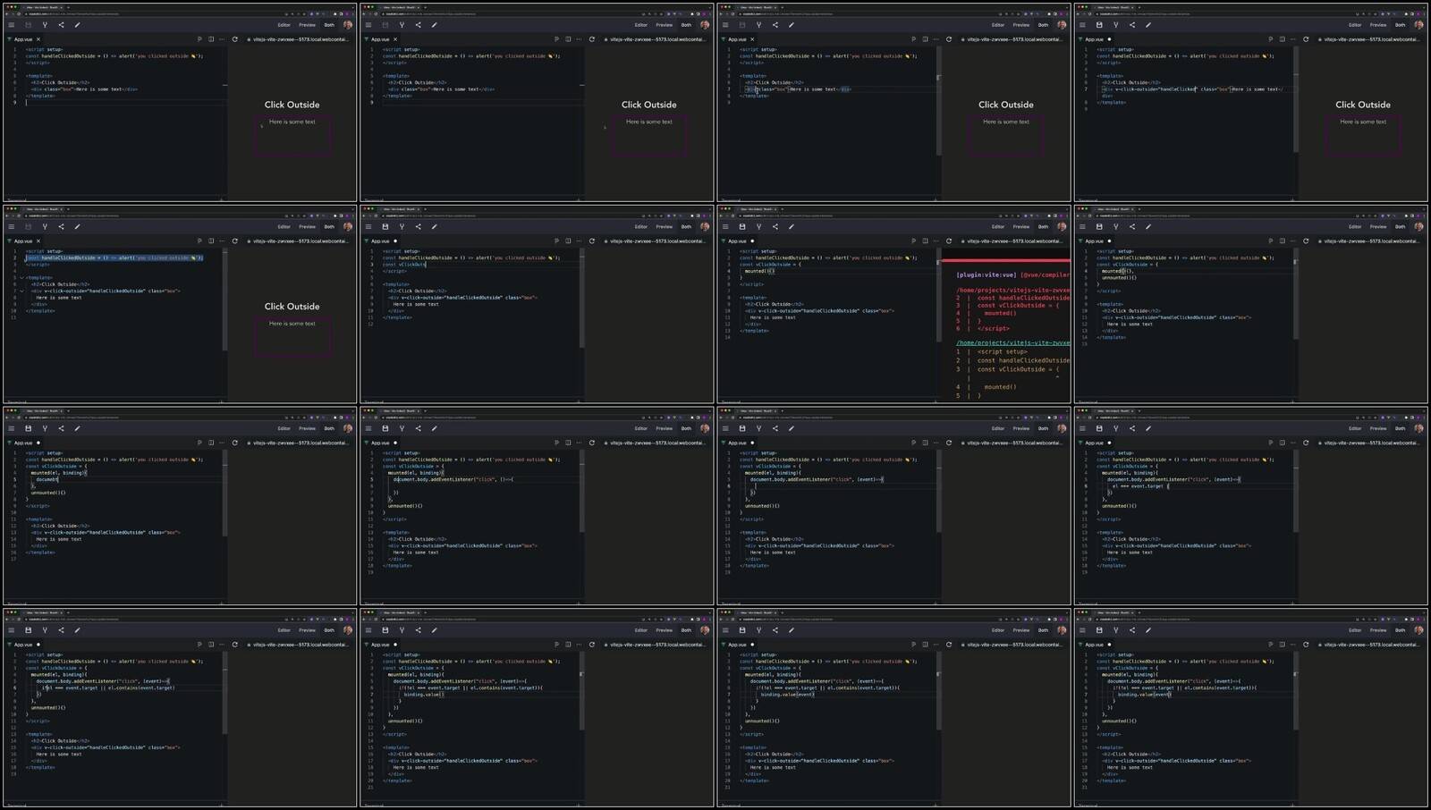Click Fork icon in 'const vClickOuts' frame

(402, 227)
